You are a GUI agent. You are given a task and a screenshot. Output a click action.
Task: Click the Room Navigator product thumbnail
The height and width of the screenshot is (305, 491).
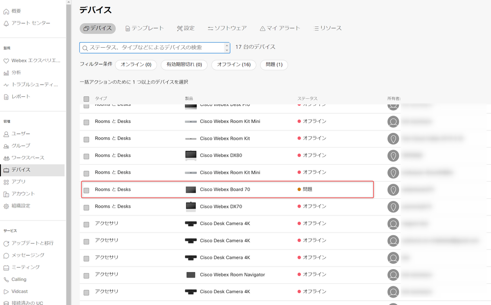(191, 275)
